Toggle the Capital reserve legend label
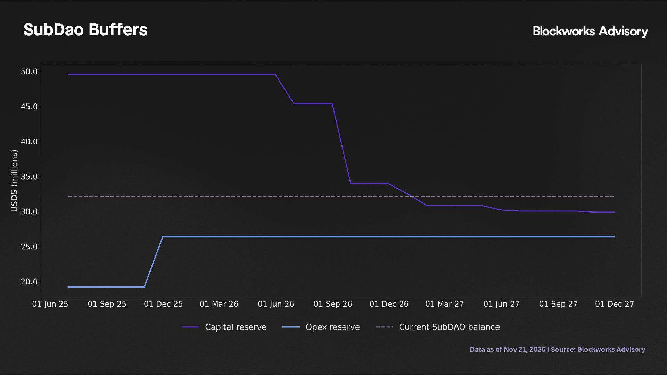Image resolution: width=667 pixels, height=375 pixels. tap(236, 327)
